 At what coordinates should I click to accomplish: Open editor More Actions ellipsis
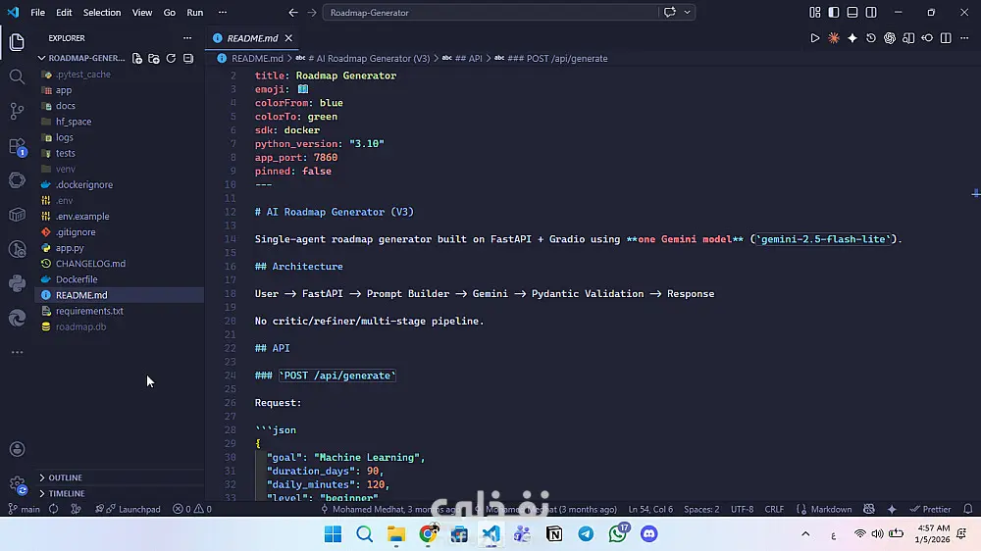click(964, 38)
